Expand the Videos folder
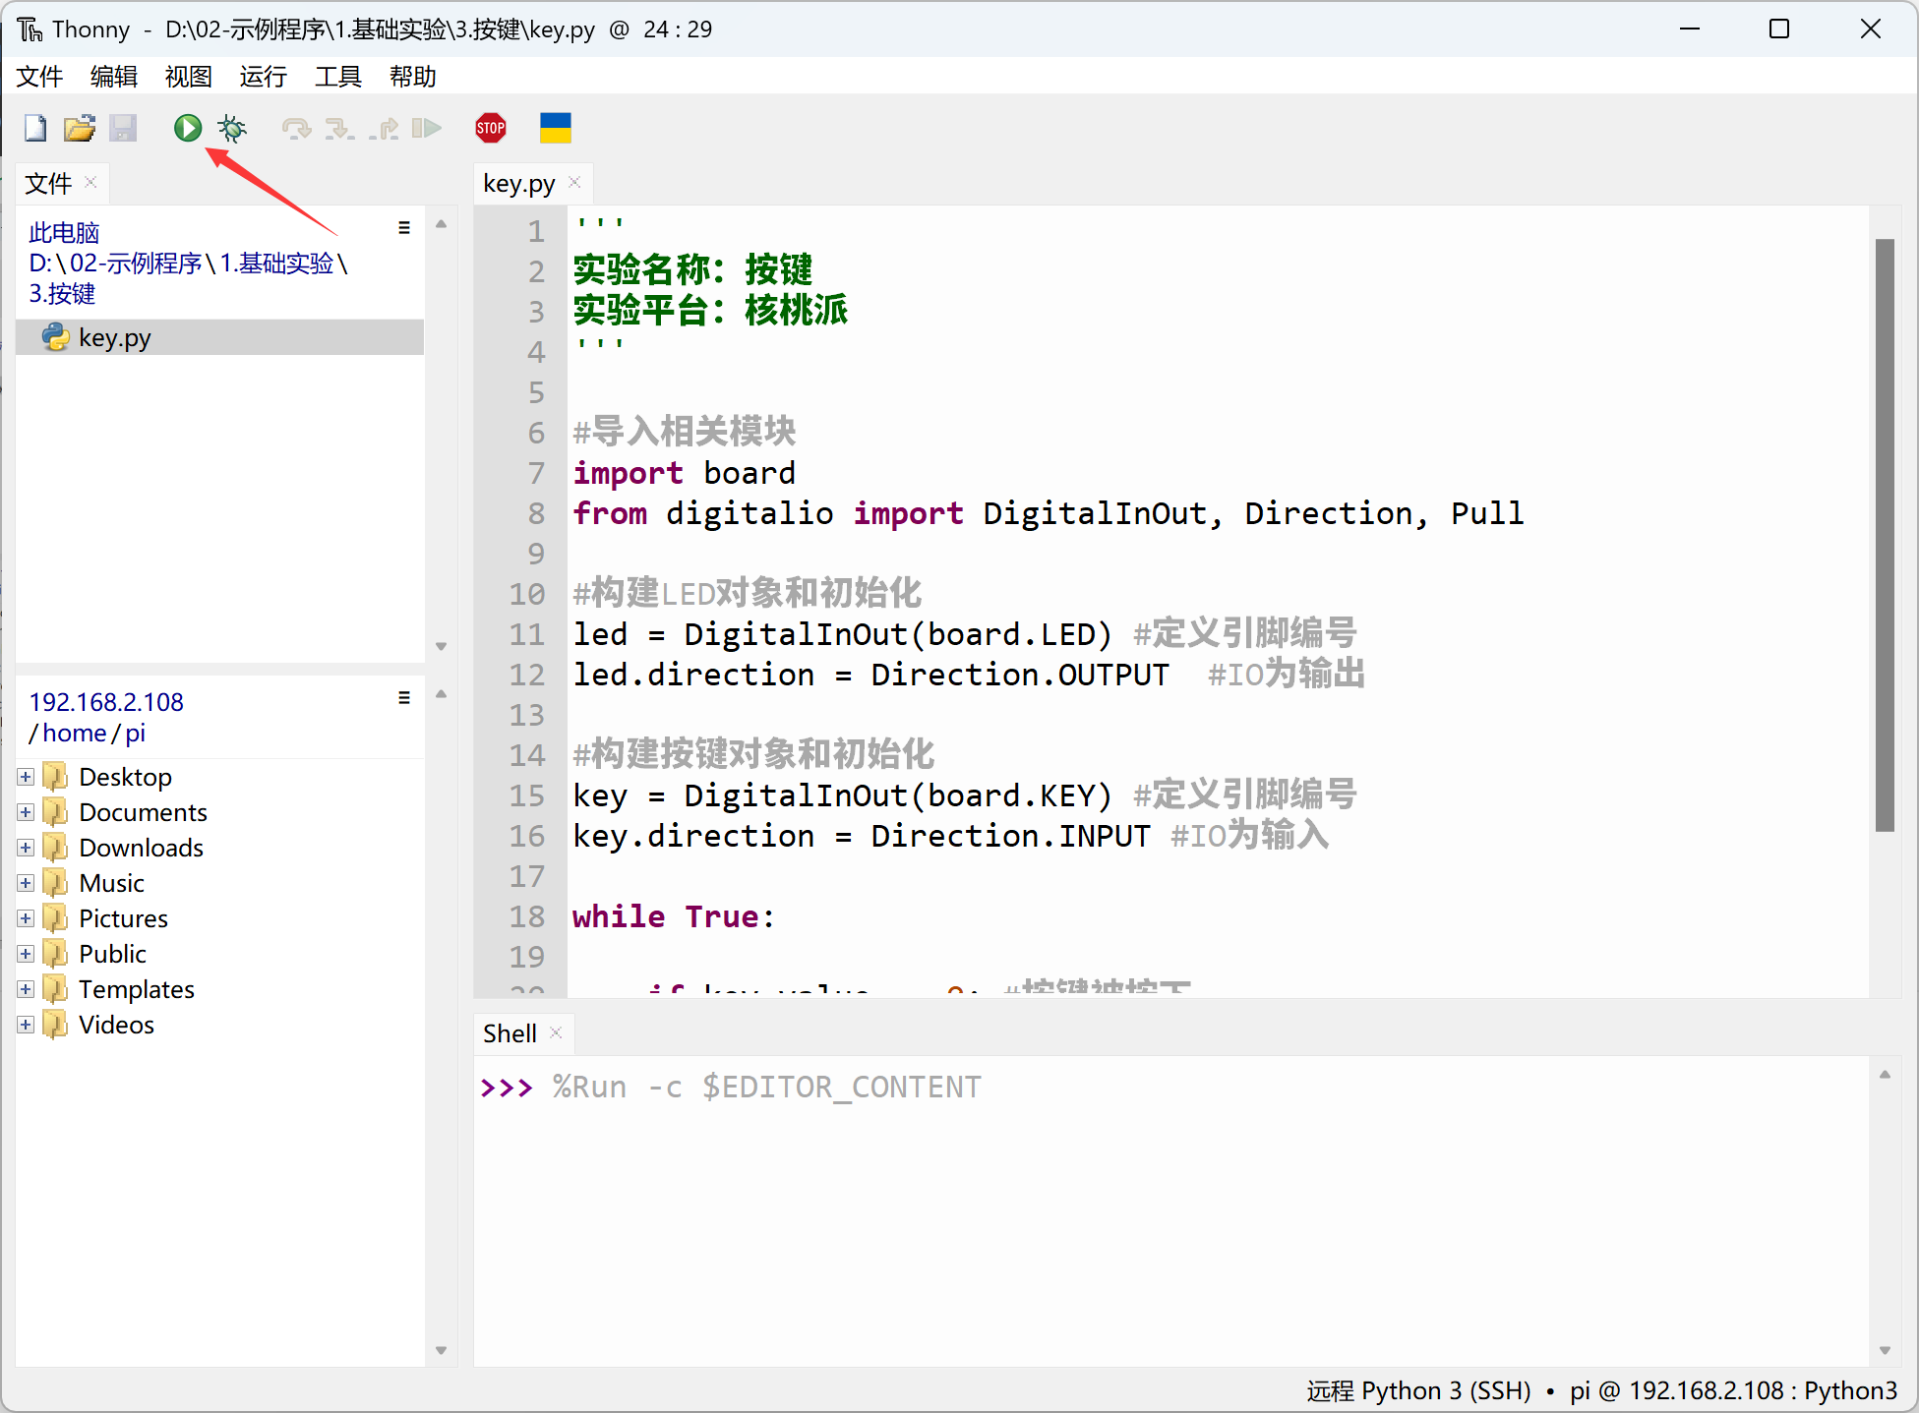 click(x=26, y=1025)
